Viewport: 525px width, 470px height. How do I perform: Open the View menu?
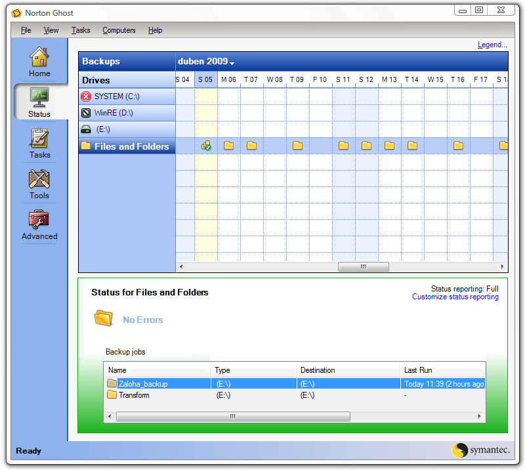[x=51, y=30]
